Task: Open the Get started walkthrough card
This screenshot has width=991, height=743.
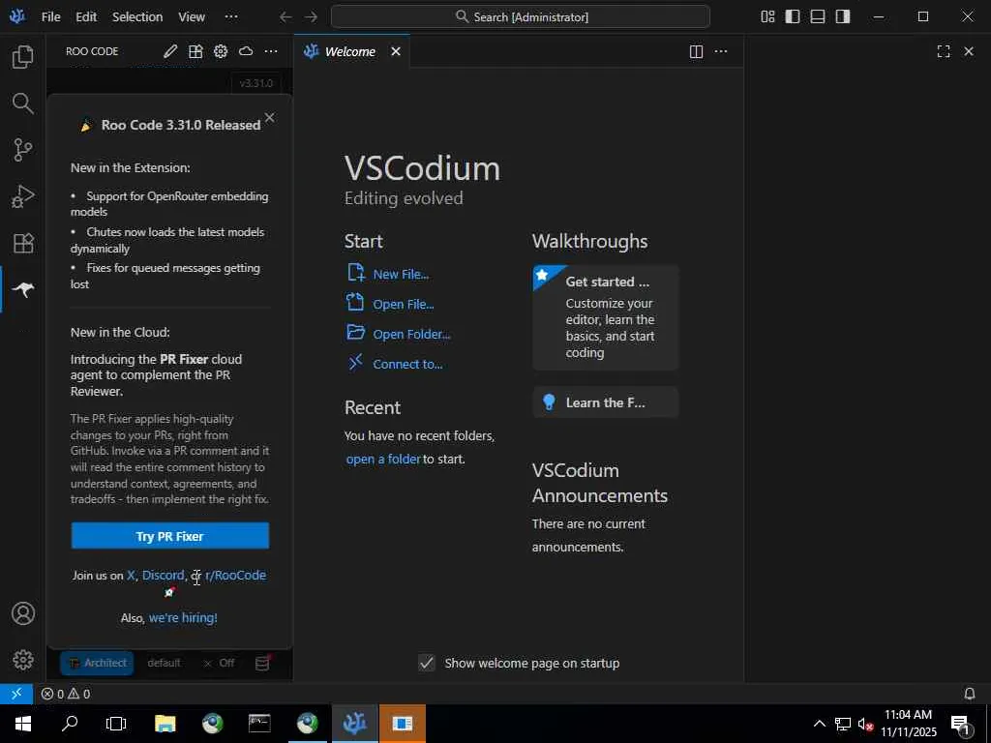Action: [x=606, y=317]
